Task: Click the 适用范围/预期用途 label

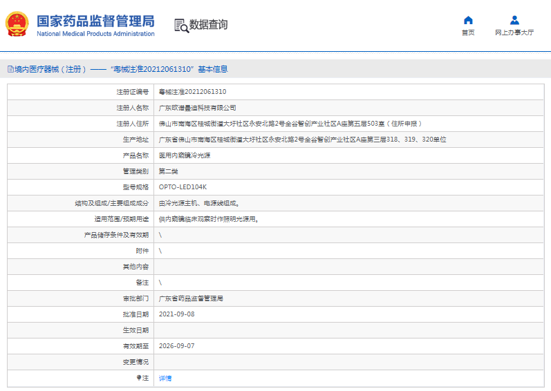Action: coord(121,219)
